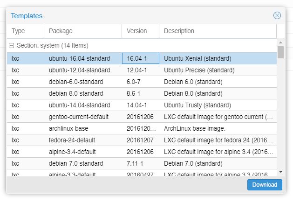Select the debian-6.0-standard package
The height and width of the screenshot is (203, 293).
pos(76,82)
